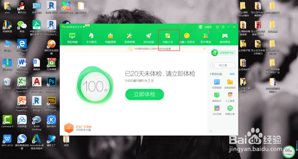
Task: Select asus user folder icon
Action: (x=7, y=8)
